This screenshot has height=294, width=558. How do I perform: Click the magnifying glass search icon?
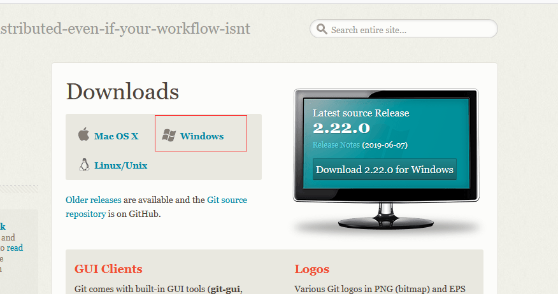pos(322,29)
